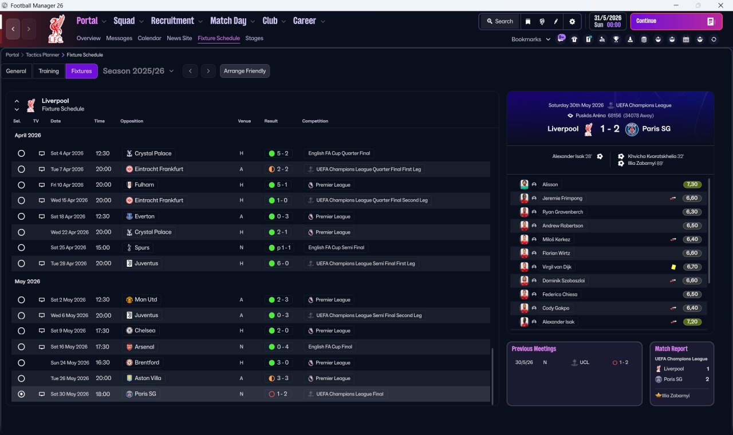Click substitution arrow icon beside Jeremie Frimpong
This screenshot has width=733, height=435.
tap(673, 198)
